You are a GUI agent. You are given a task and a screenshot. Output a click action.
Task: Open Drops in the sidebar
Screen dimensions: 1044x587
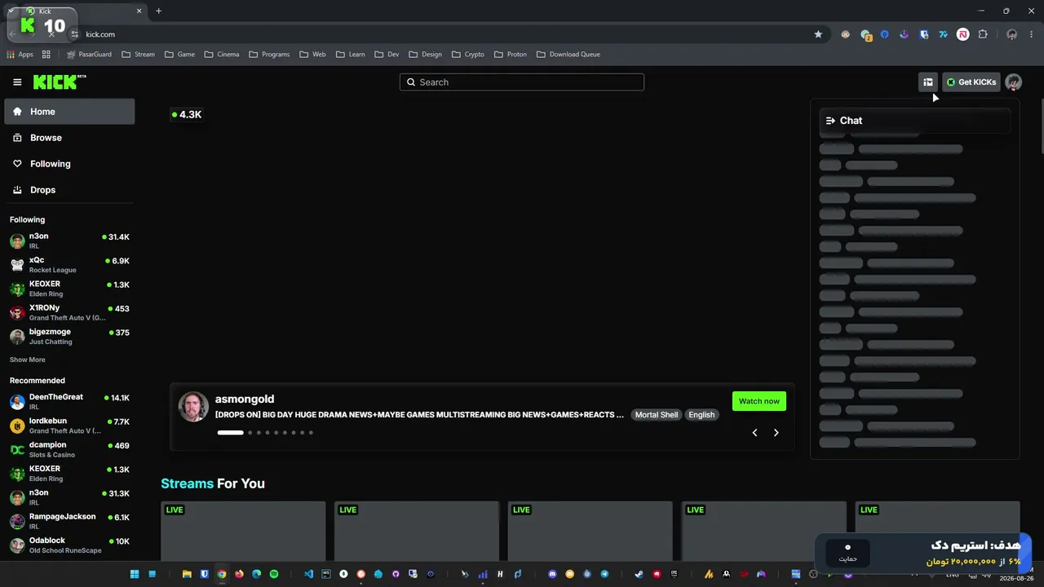click(x=69, y=190)
